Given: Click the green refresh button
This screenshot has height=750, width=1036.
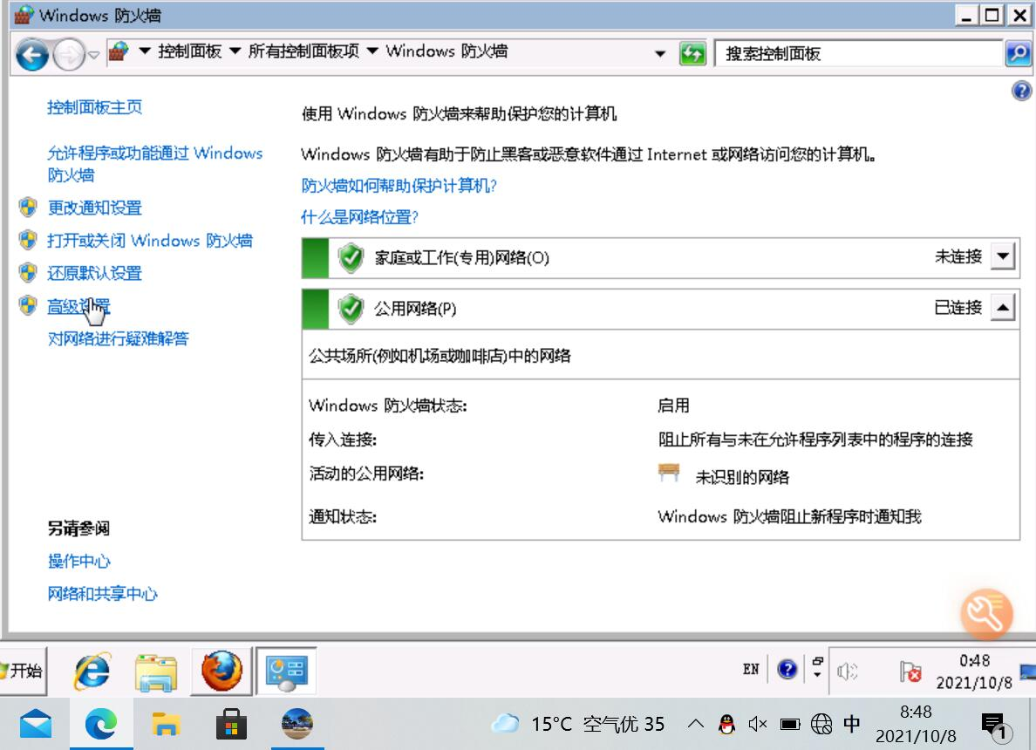Looking at the screenshot, I should coord(692,53).
